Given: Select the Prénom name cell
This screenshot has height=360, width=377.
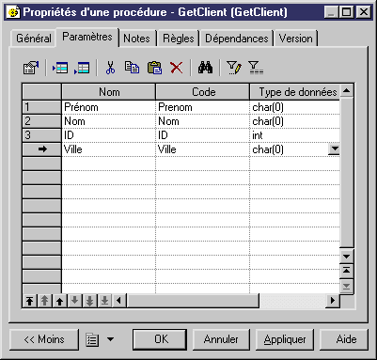Looking at the screenshot, I should tap(108, 107).
